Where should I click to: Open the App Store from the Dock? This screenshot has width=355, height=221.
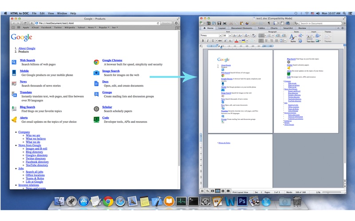click(83, 201)
